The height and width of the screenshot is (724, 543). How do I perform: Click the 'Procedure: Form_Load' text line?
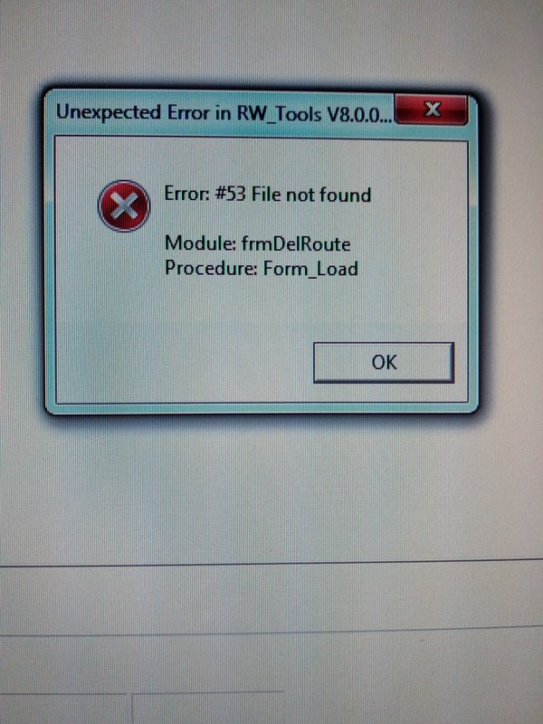pos(262,268)
